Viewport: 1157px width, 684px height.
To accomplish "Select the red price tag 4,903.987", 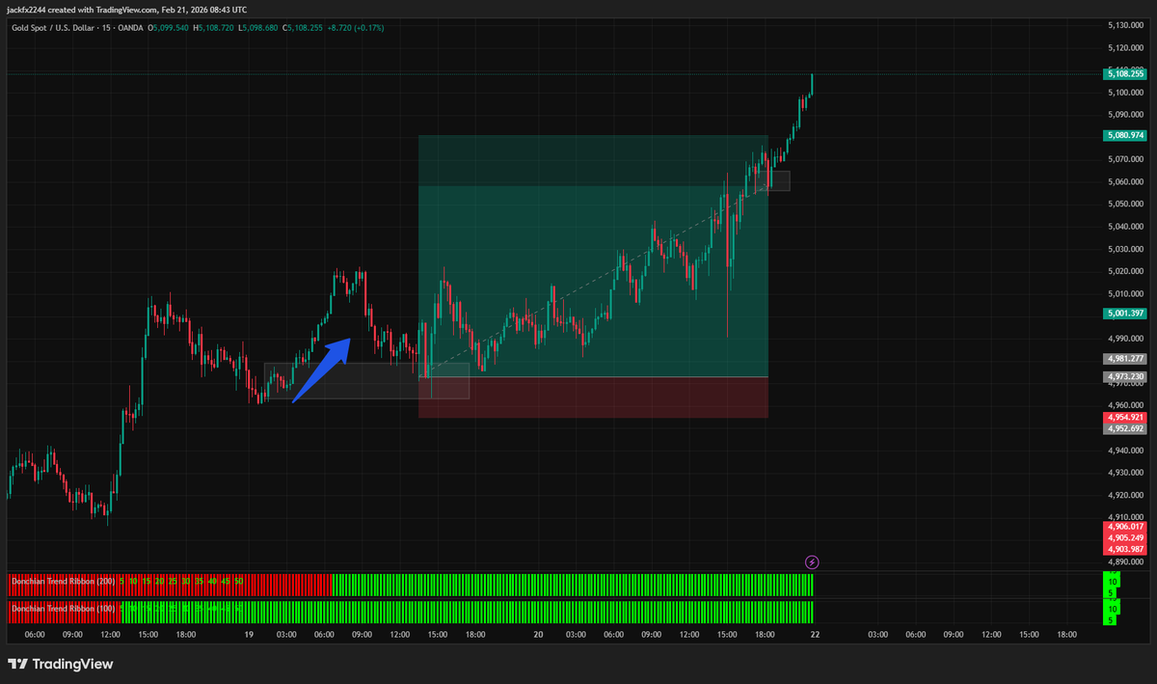I will tap(1125, 549).
